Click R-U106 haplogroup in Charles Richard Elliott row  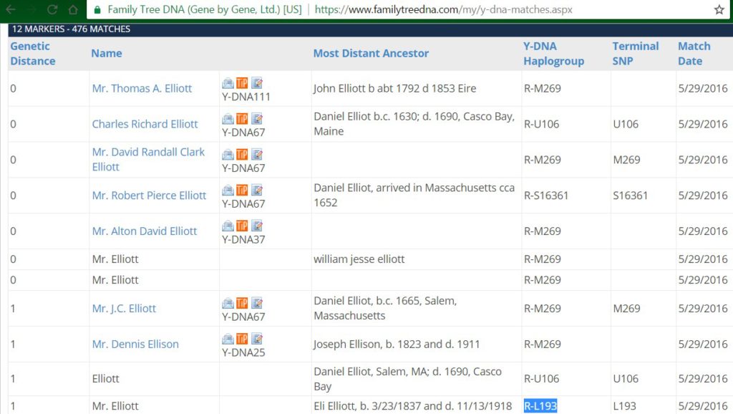click(541, 124)
